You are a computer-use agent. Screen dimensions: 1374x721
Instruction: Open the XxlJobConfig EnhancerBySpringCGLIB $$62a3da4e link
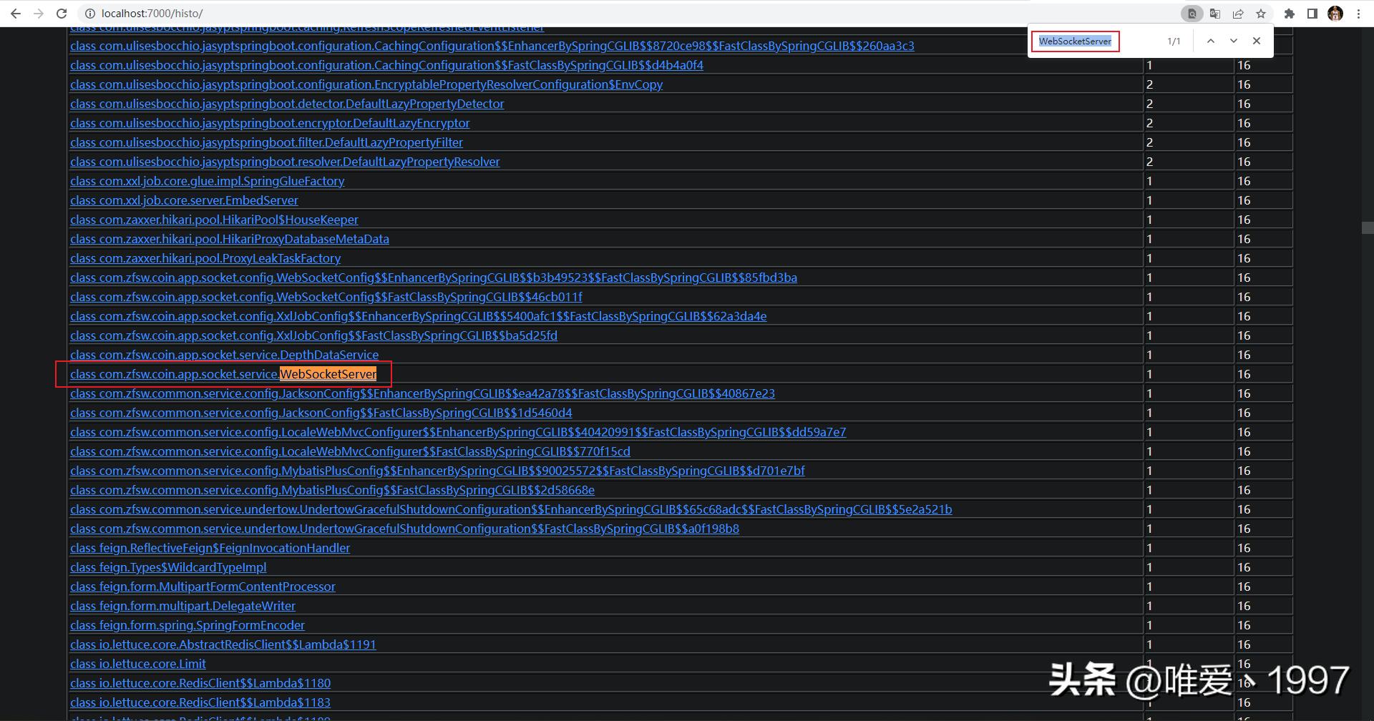(x=418, y=316)
